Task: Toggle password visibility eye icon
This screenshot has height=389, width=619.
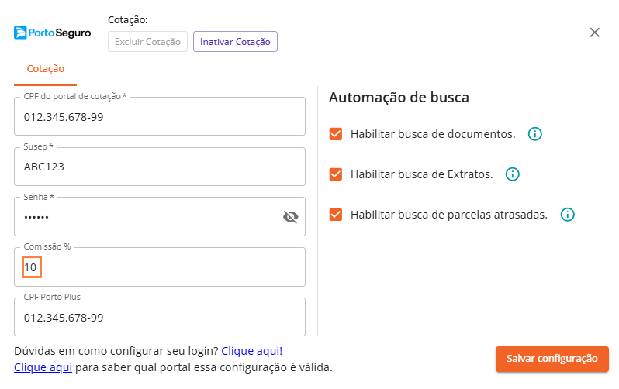Action: click(x=290, y=217)
